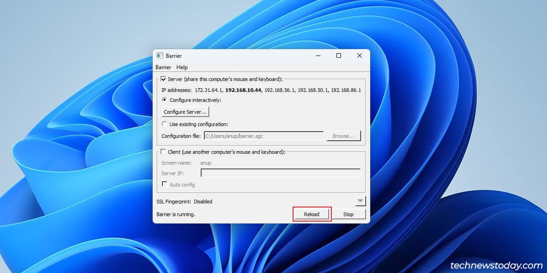Click the Configuration file path field
The height and width of the screenshot is (273, 547).
263,136
